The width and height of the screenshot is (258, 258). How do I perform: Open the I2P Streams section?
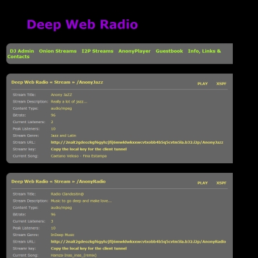[97, 51]
